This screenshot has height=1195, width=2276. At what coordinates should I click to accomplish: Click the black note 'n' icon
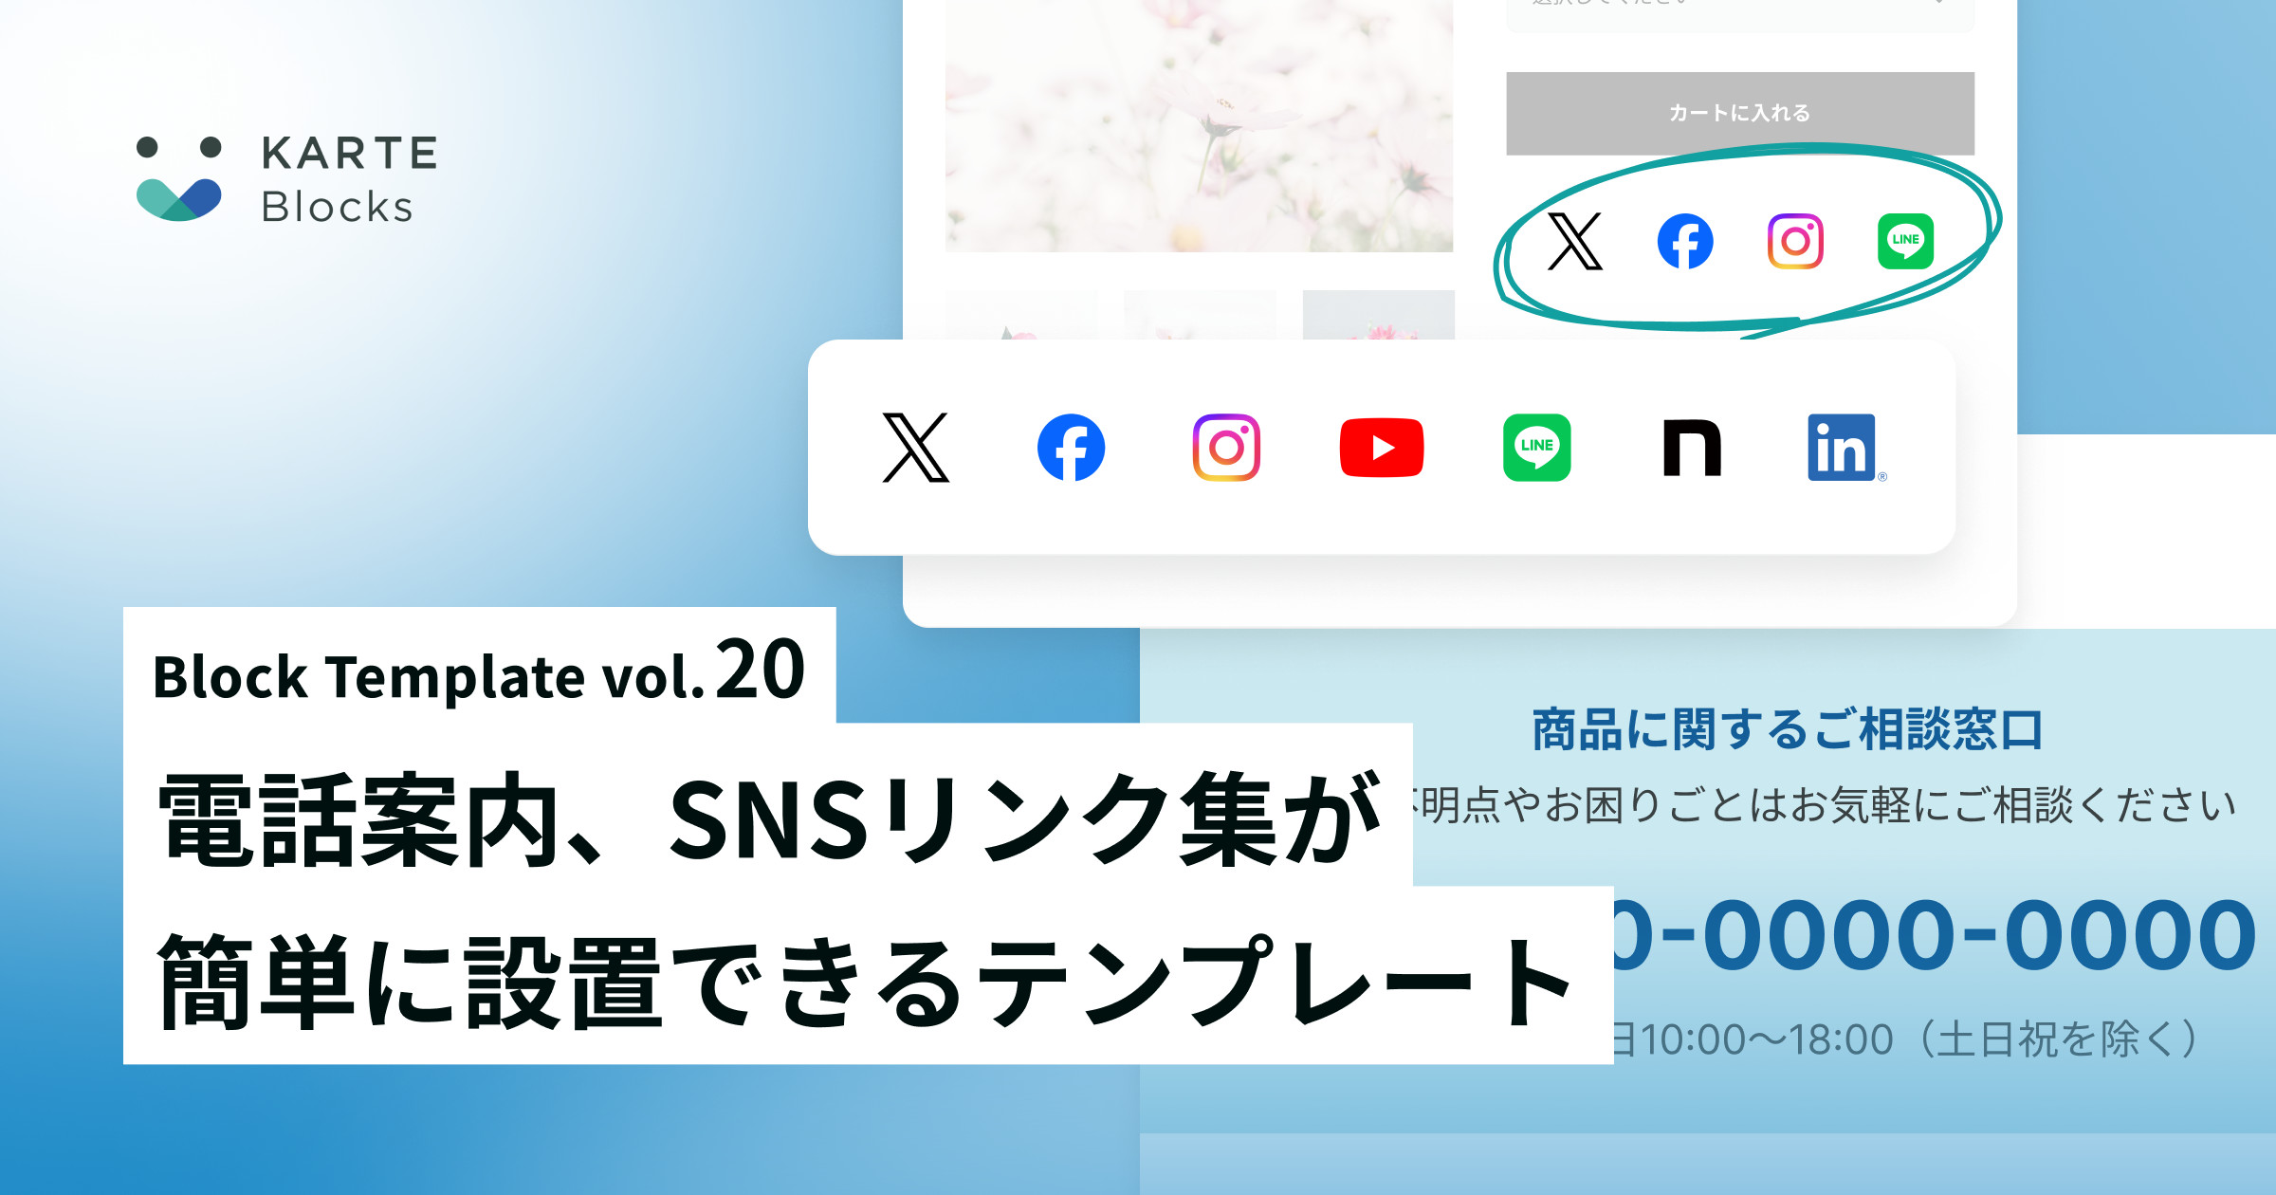1693,448
